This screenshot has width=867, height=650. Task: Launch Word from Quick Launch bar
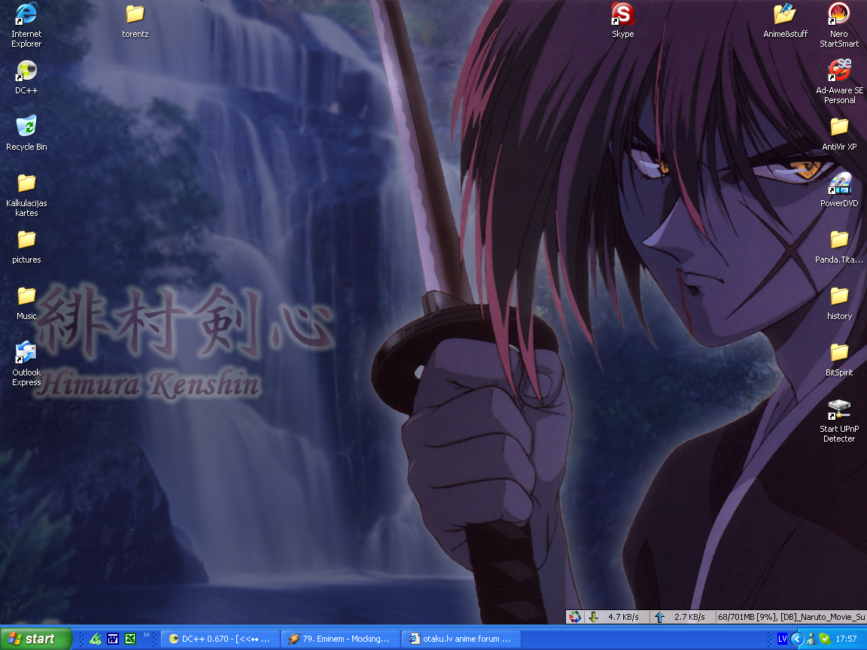point(113,639)
